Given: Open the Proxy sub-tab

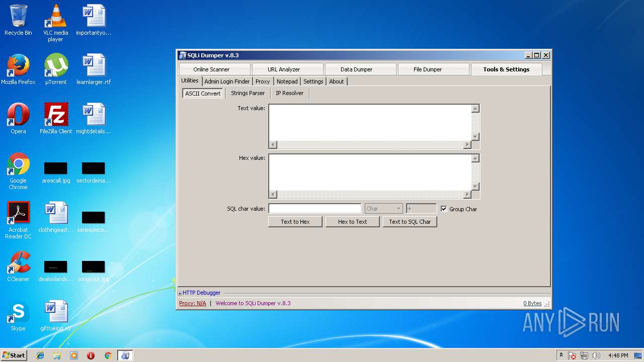Looking at the screenshot, I should click(x=263, y=81).
